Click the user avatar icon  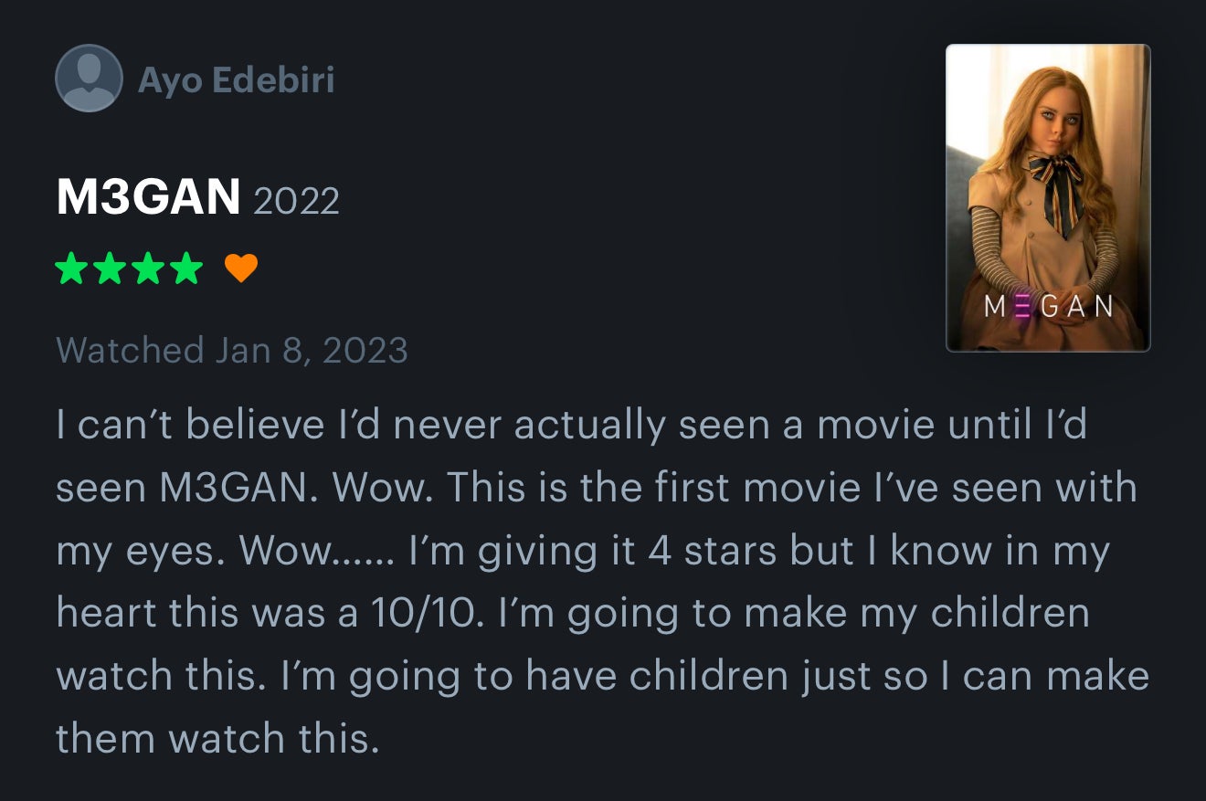[89, 79]
